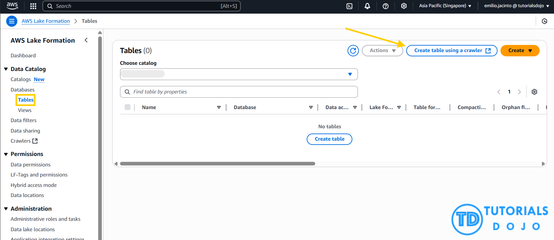Click the table horizontal scrollbar thumb
Viewport: 554px width, 240px height.
pyautogui.click(x=218, y=164)
